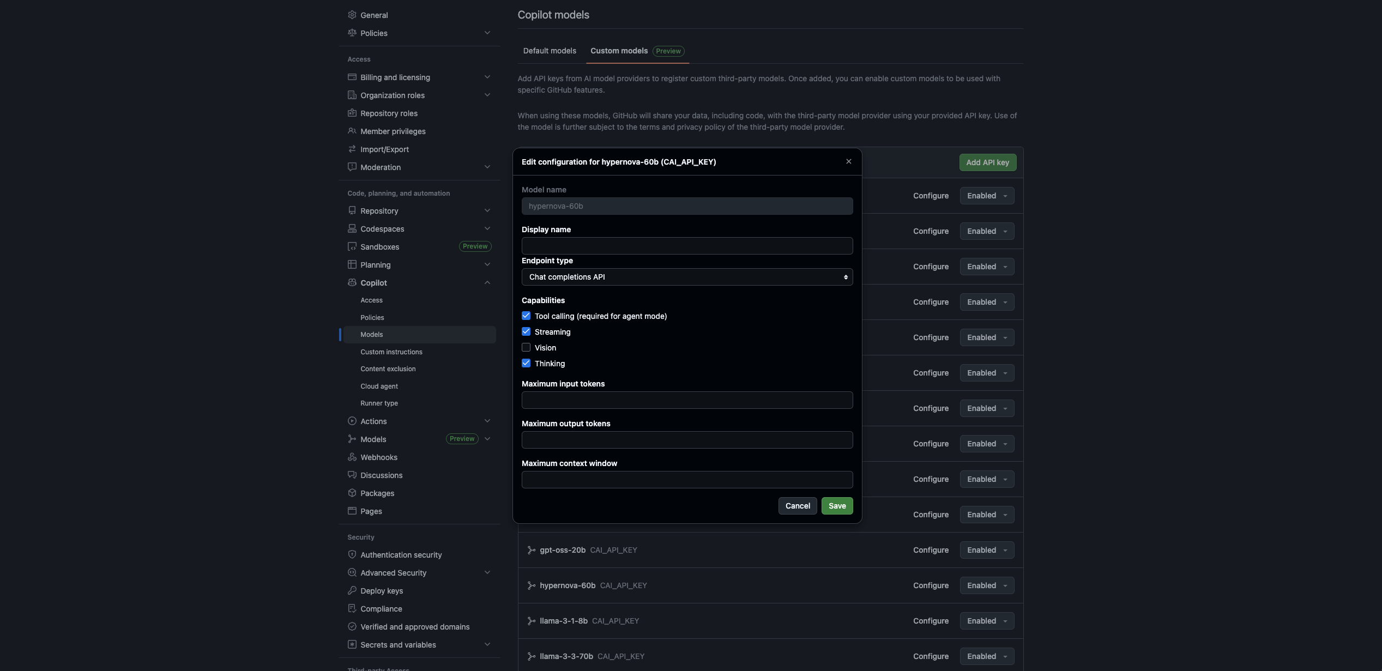Click the Planning table icon
This screenshot has height=671, width=1382.
[352, 264]
